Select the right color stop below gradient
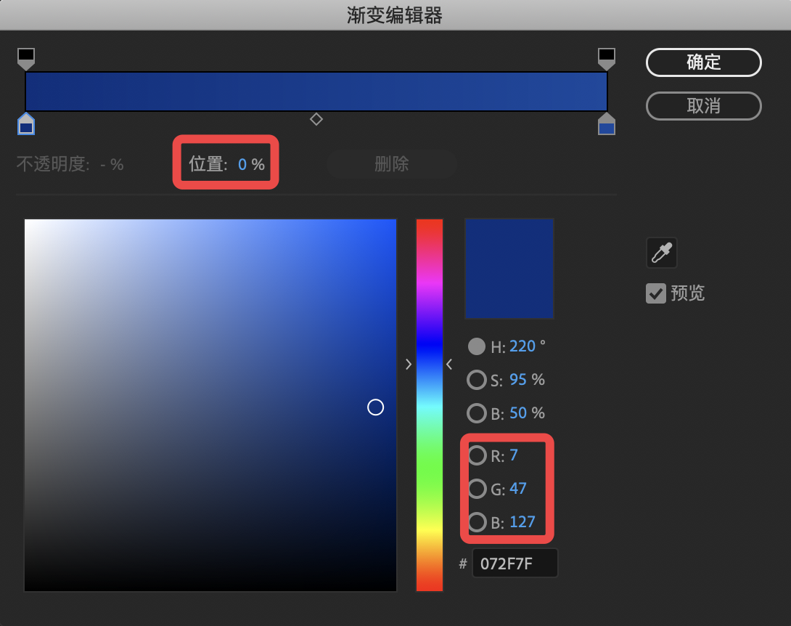 (607, 125)
